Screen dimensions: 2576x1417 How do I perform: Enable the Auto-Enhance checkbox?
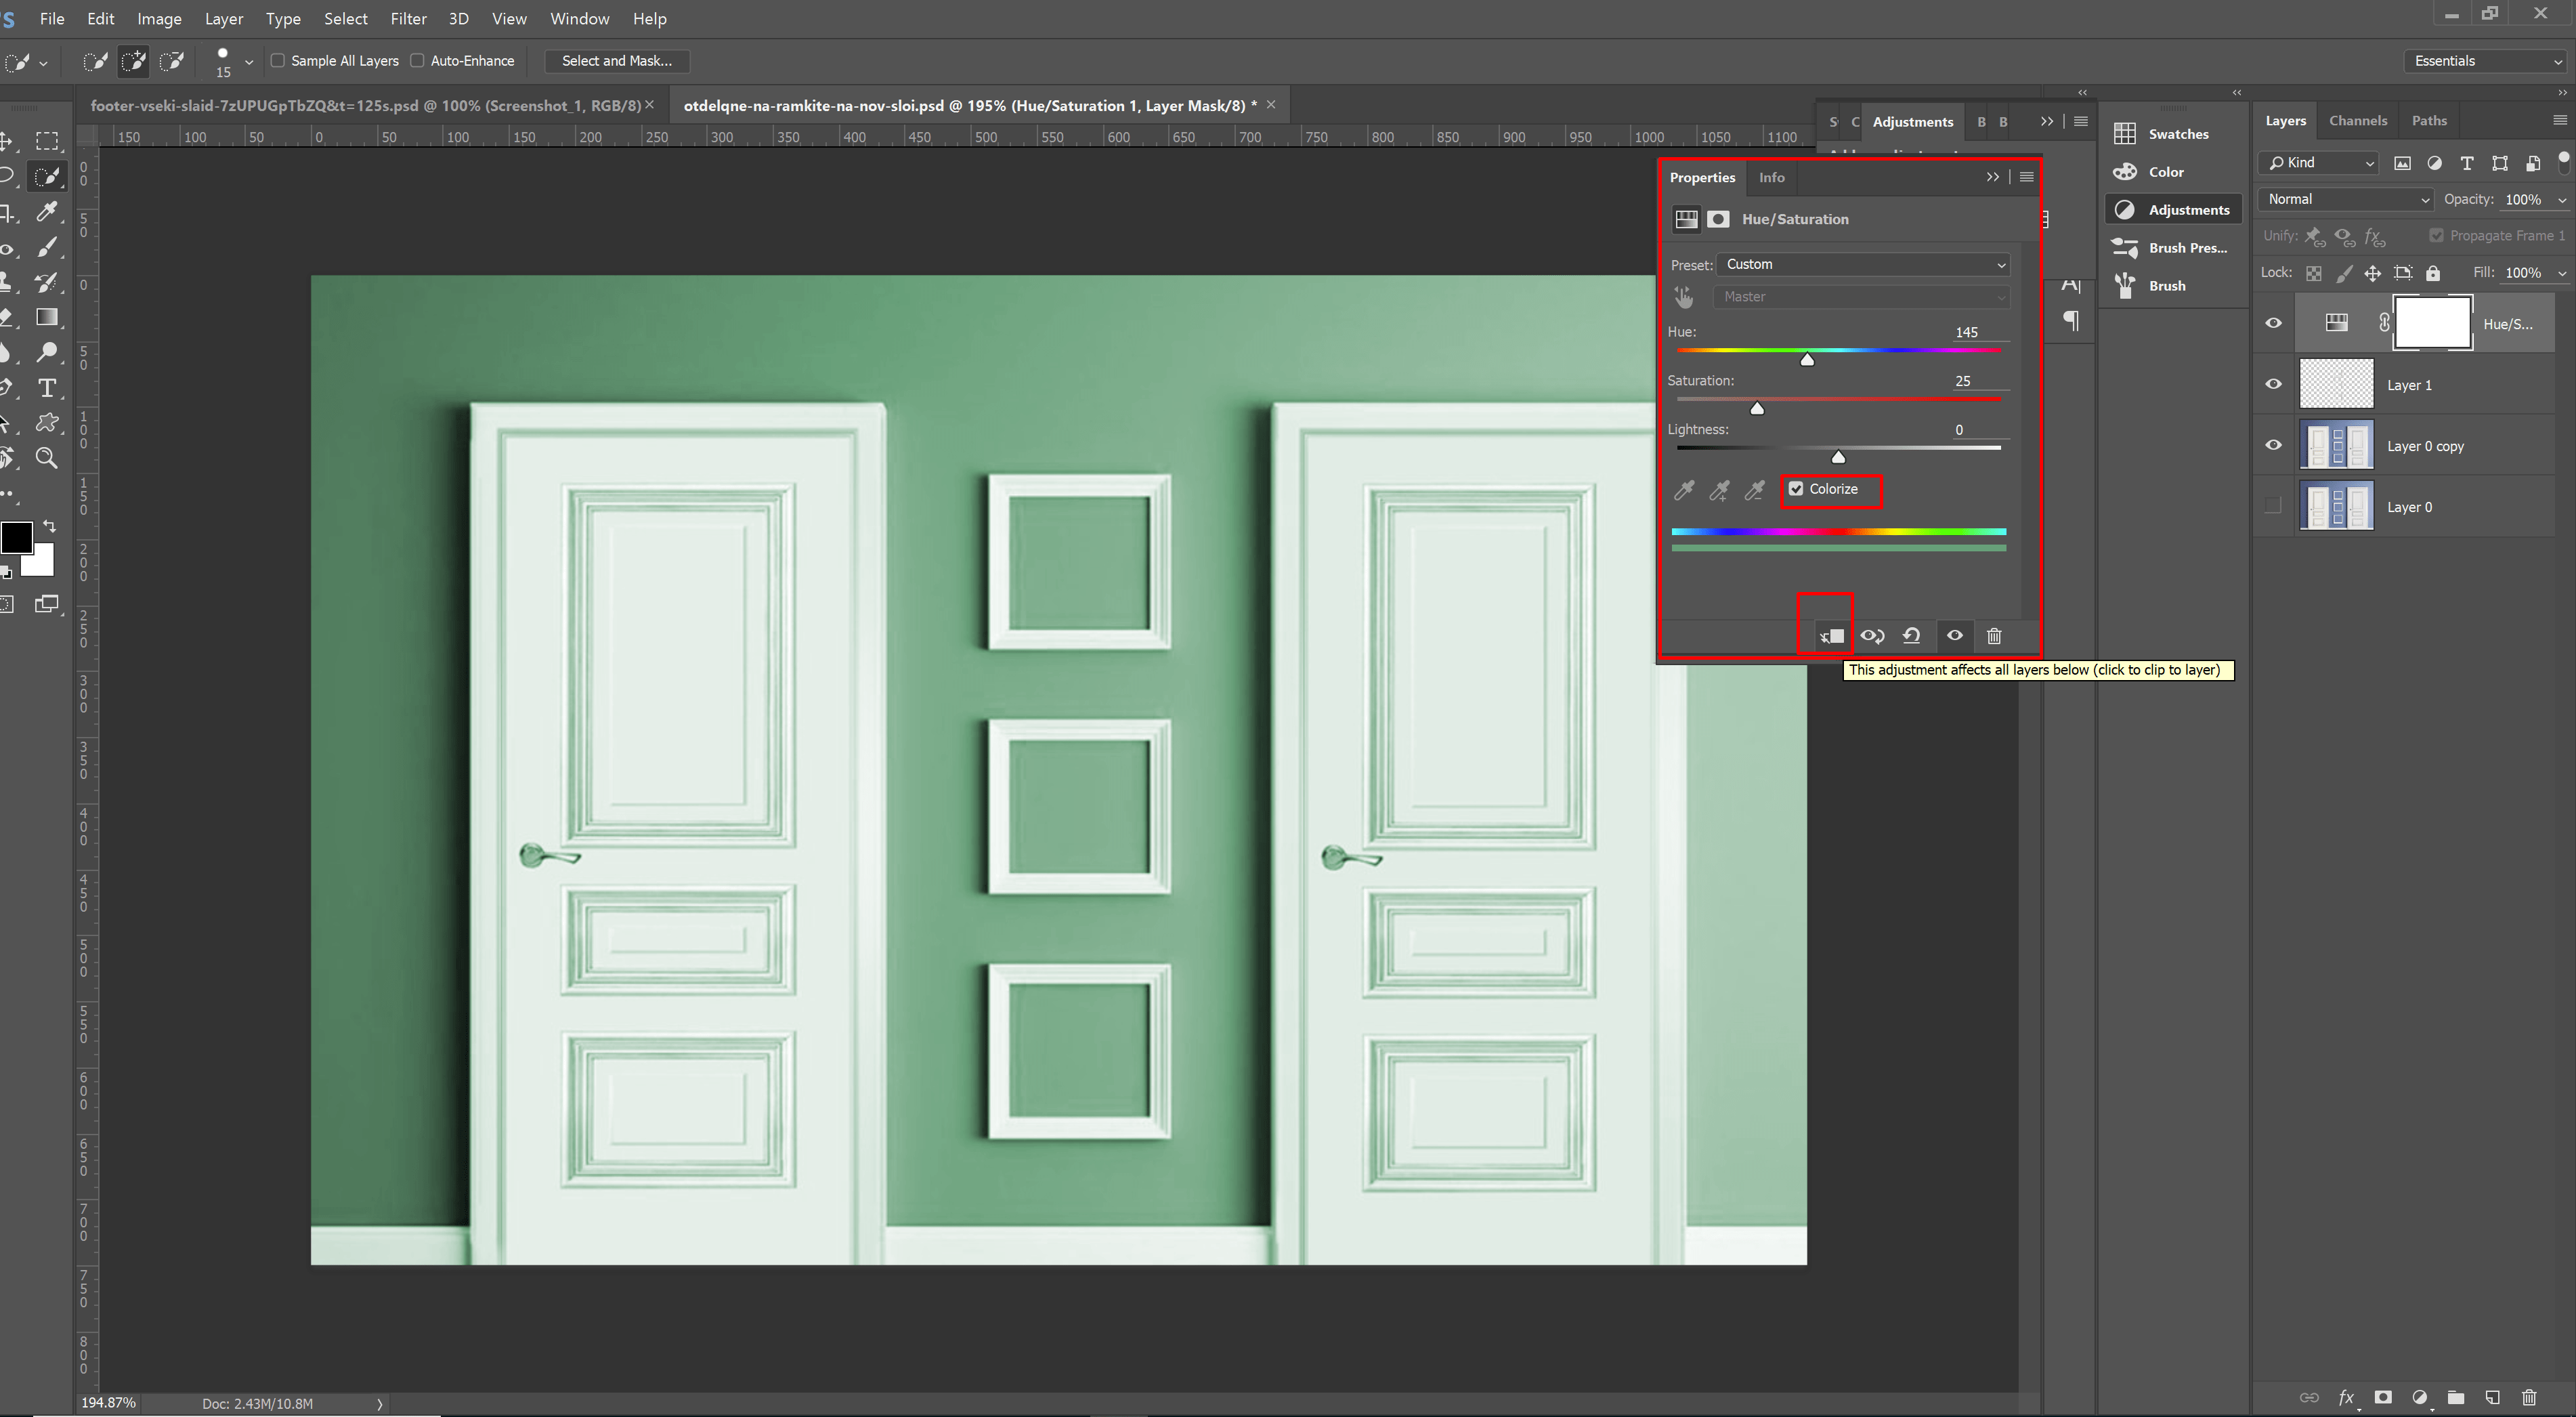418,61
